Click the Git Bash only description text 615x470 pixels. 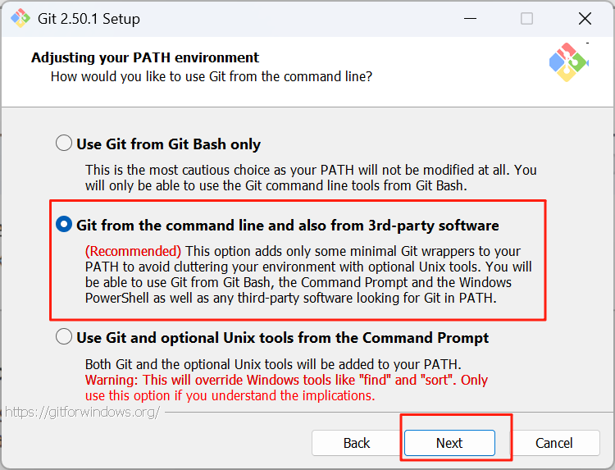tap(311, 178)
